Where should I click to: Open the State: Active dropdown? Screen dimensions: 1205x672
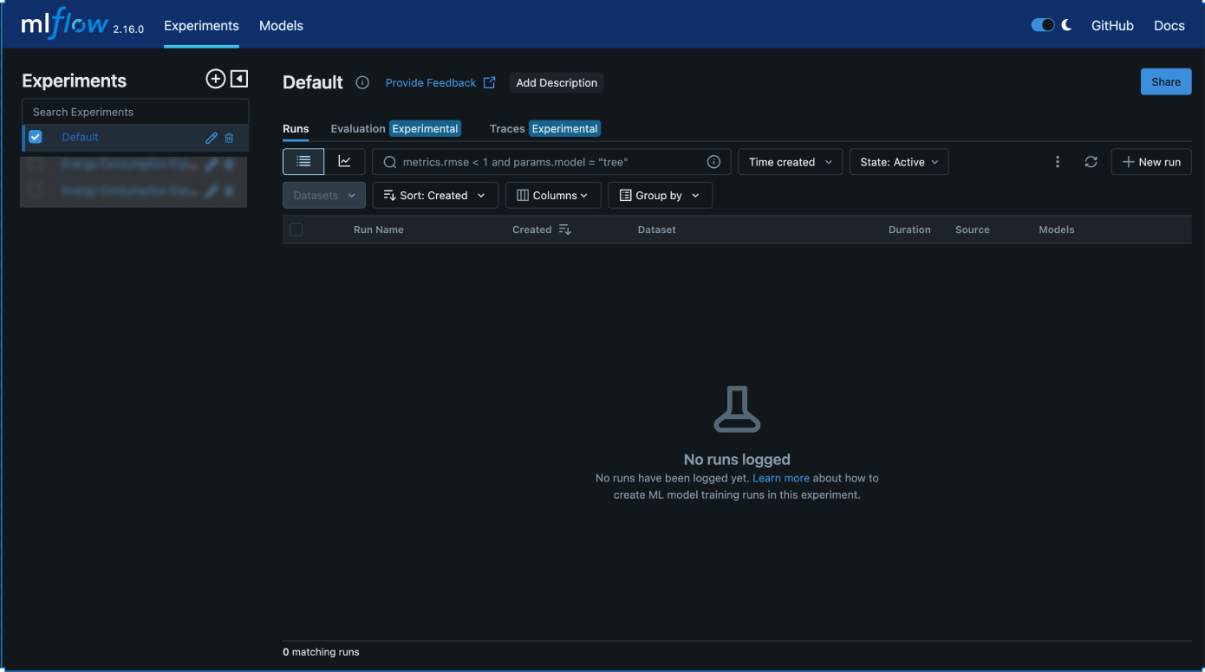(898, 162)
